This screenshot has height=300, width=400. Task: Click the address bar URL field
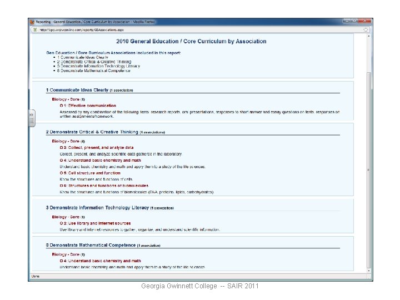click(200, 29)
